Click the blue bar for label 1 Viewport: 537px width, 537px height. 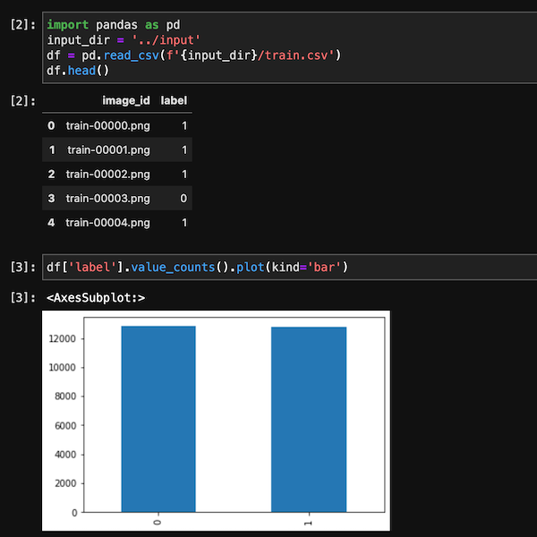point(309,420)
